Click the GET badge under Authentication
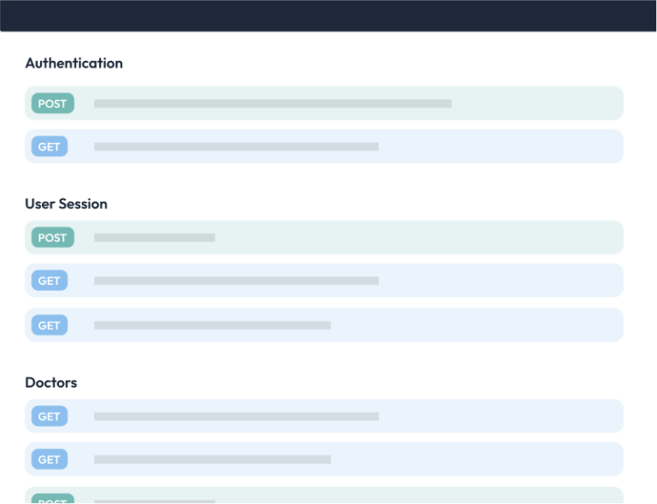657x504 pixels. tap(50, 146)
